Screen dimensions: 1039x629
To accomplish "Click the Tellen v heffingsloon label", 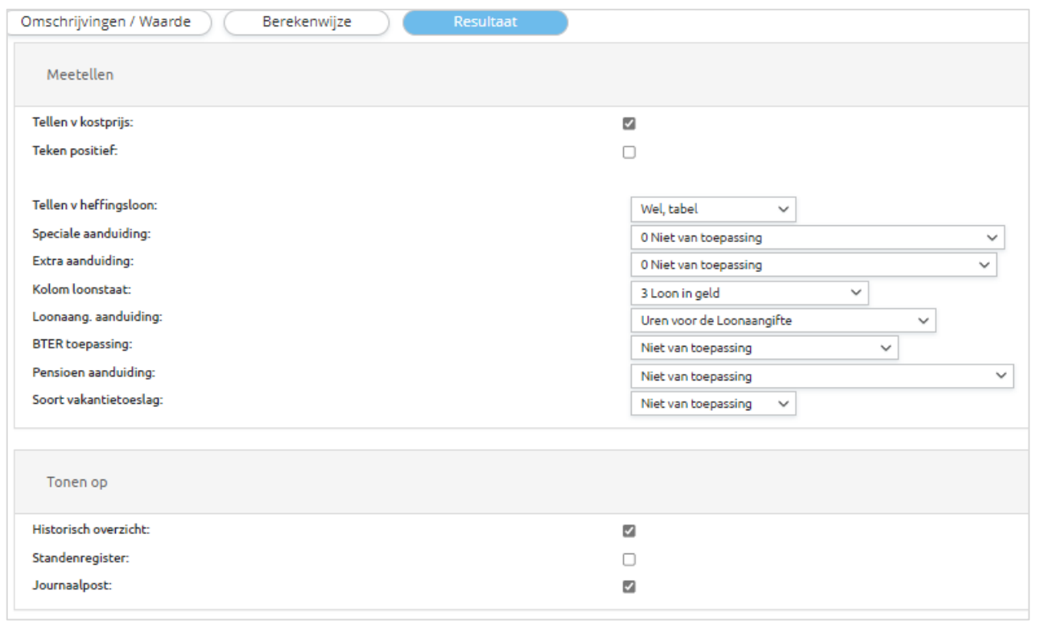I will tap(95, 205).
